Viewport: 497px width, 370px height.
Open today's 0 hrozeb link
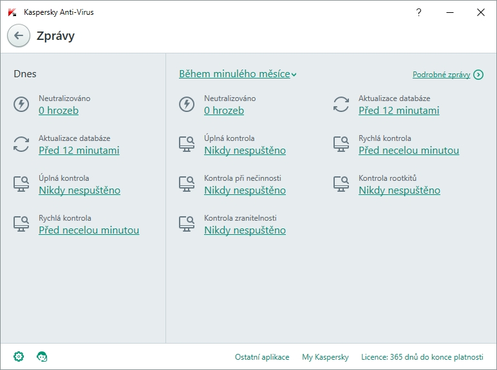click(59, 111)
